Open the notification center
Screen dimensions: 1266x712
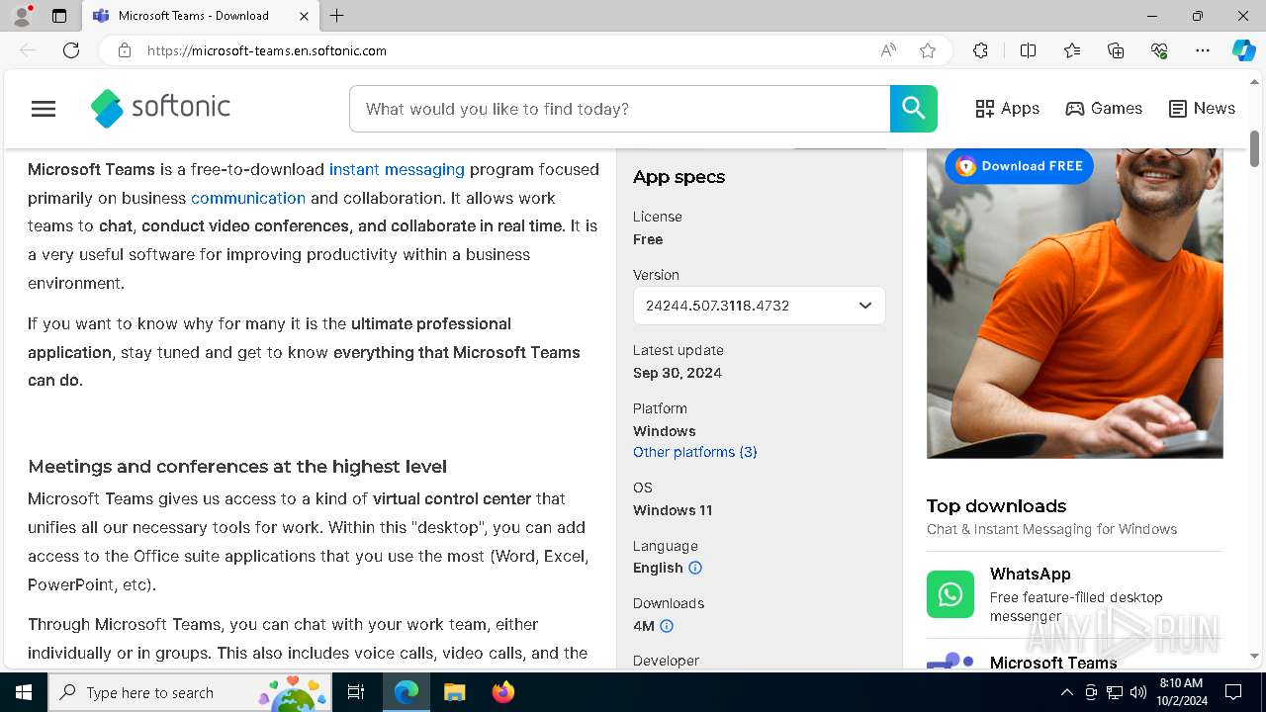(1233, 692)
